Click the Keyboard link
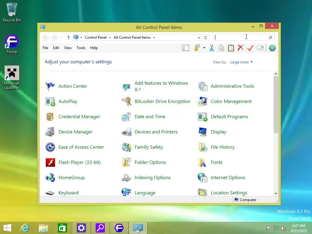This screenshot has height=234, width=312. pyautogui.click(x=69, y=193)
